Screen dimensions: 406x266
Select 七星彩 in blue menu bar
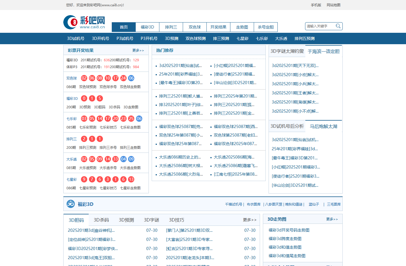point(242,38)
